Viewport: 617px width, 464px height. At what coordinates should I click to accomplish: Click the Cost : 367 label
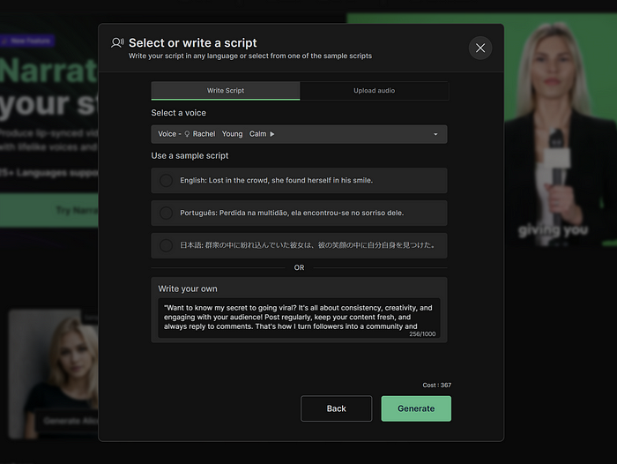(437, 385)
